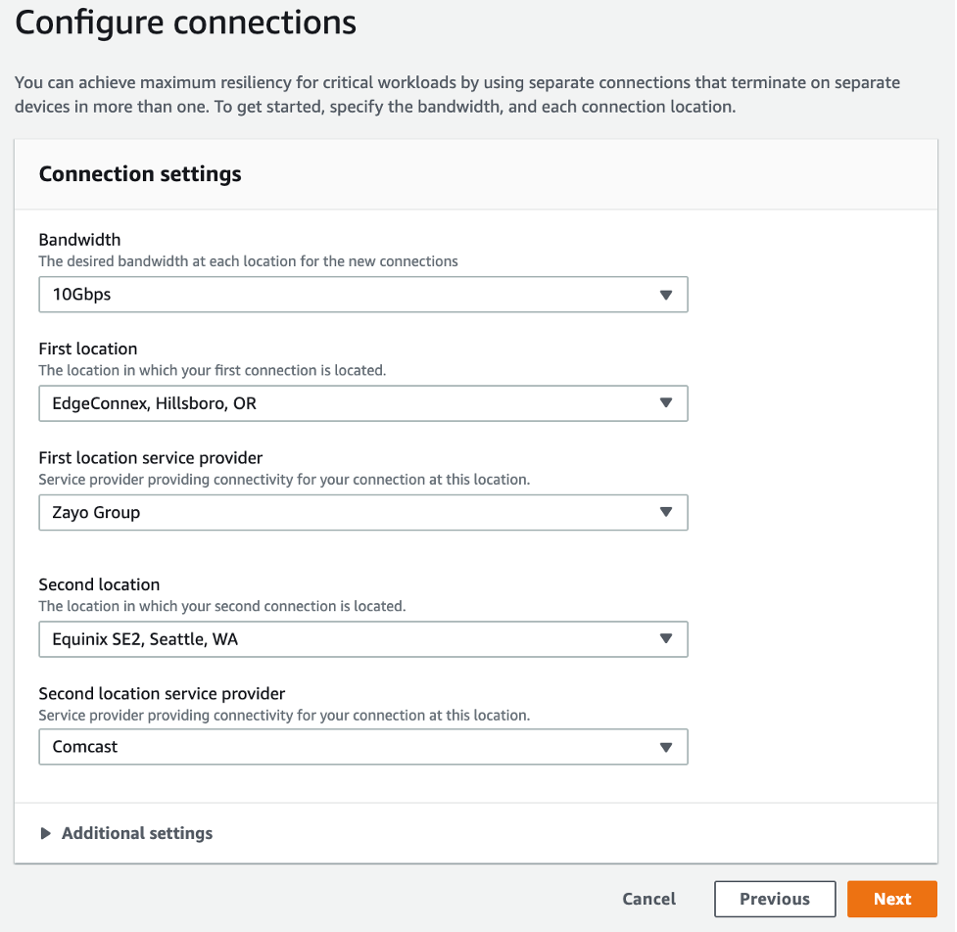
Task: Click the caret icon on the Bandwidth dropdown
Action: 667,294
